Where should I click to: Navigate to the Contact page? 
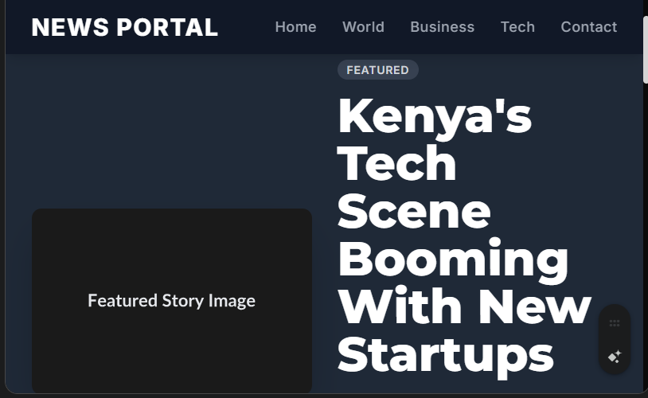tap(588, 27)
